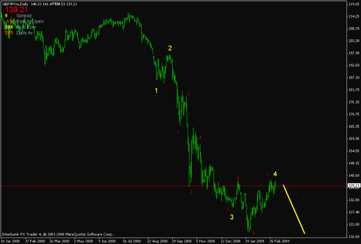Click the 154.55 price axis label
The width and height of the screenshot is (361, 244).
(354, 151)
